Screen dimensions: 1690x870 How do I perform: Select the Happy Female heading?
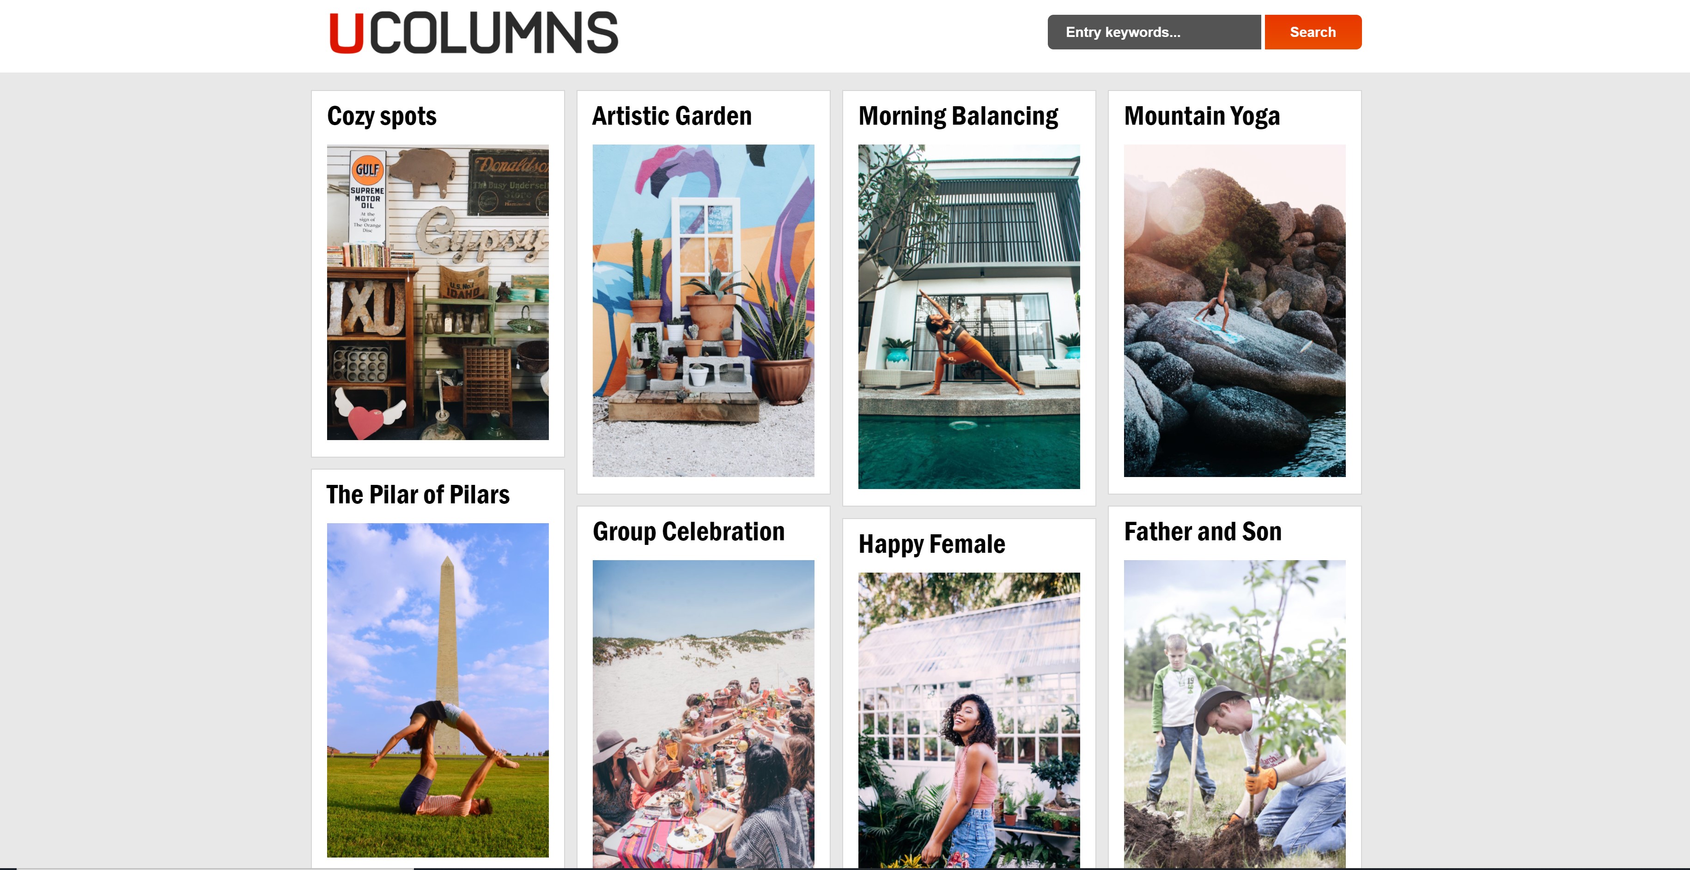931,544
